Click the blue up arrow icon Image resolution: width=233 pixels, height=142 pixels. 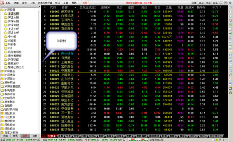click(230, 12)
